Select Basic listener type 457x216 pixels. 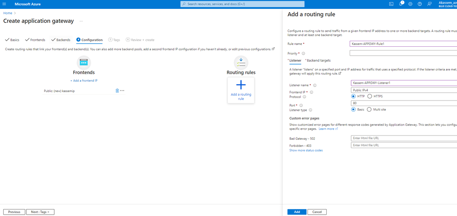pyautogui.click(x=353, y=109)
